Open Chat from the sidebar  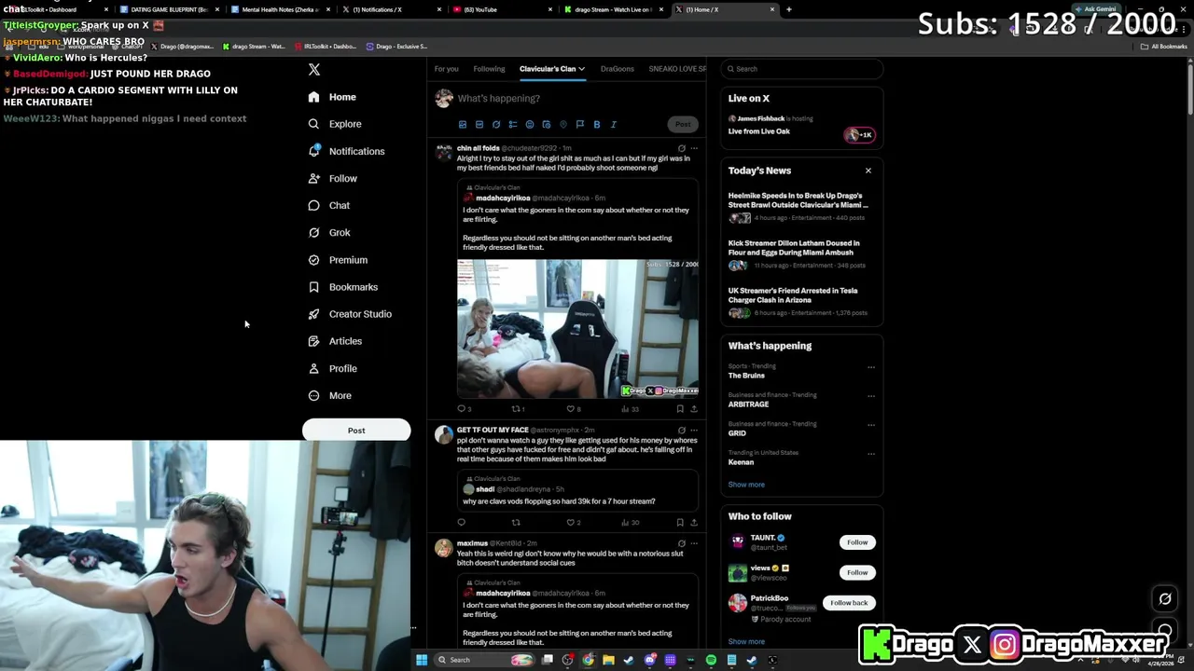[328, 205]
